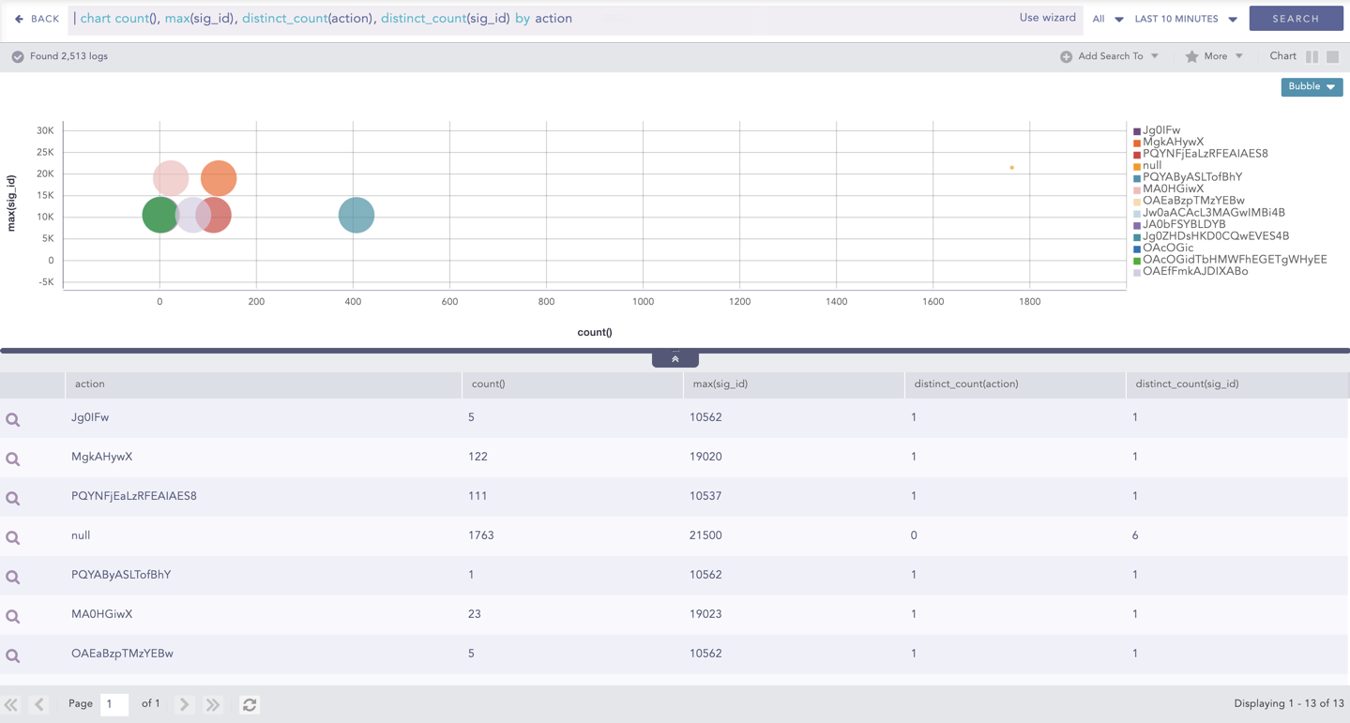Image resolution: width=1350 pixels, height=723 pixels.
Task: Click the plus icon for Add Search To
Action: pos(1066,57)
